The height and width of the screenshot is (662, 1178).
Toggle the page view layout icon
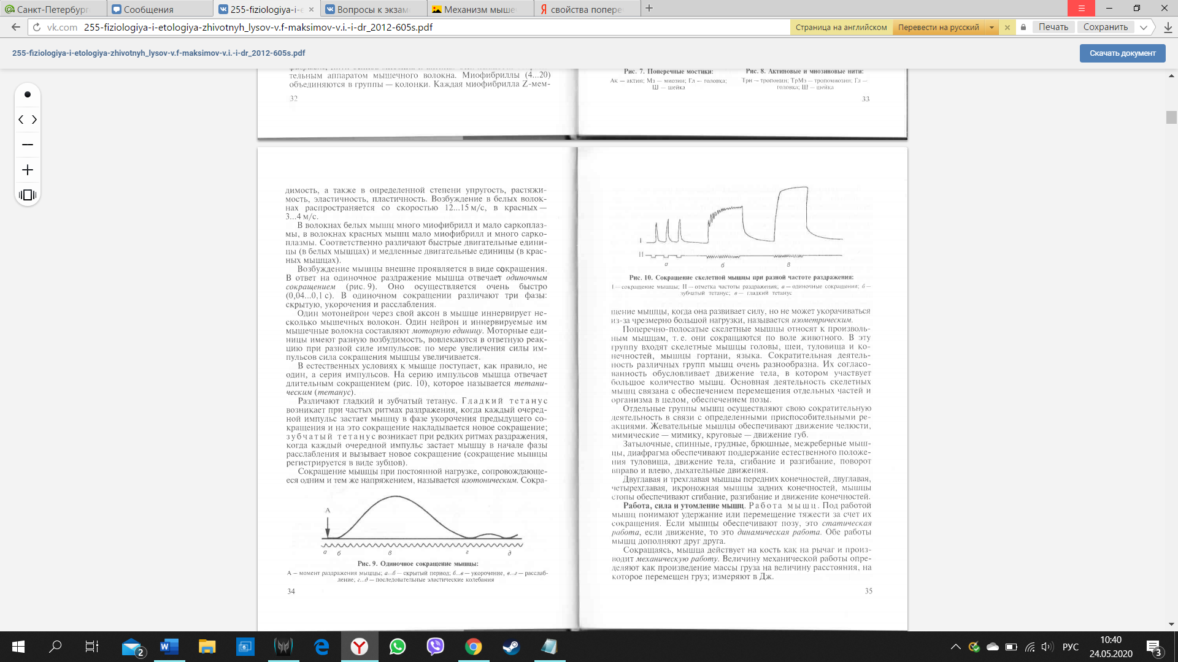pos(27,195)
